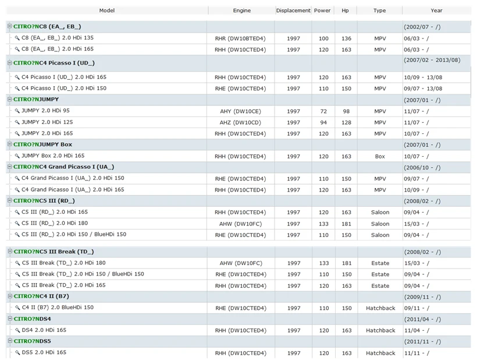Collapse the CITRO?NC5 III Break (TD_) group
The height and width of the screenshot is (364, 477).
pos(10,251)
